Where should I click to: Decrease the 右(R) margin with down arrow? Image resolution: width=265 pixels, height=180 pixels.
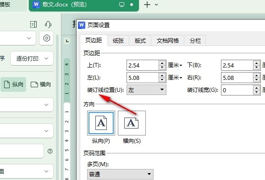click(257, 80)
